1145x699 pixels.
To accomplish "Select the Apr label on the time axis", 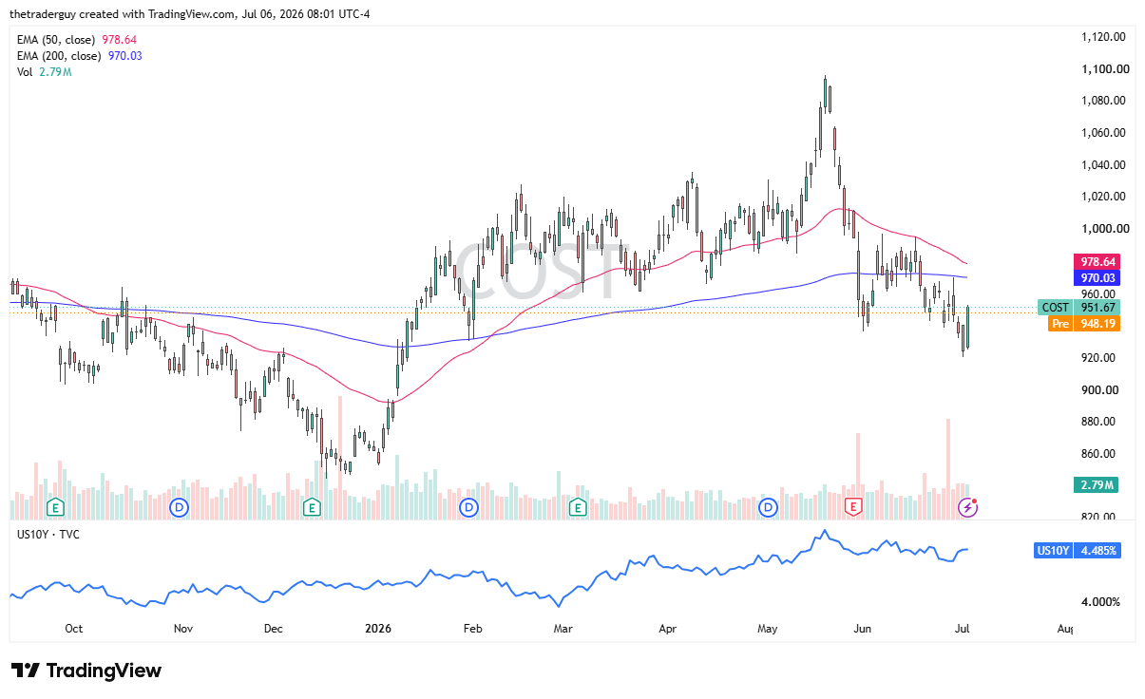I will [x=668, y=629].
